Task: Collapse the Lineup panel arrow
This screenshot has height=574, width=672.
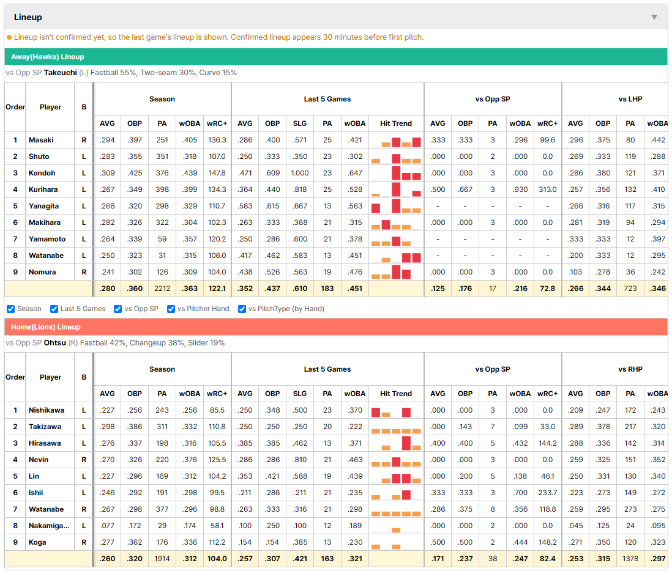Action: tap(654, 17)
